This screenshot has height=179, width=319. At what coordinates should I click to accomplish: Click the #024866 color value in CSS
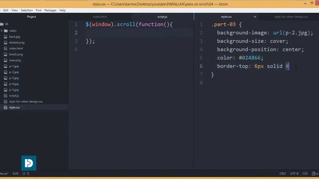coord(250,58)
